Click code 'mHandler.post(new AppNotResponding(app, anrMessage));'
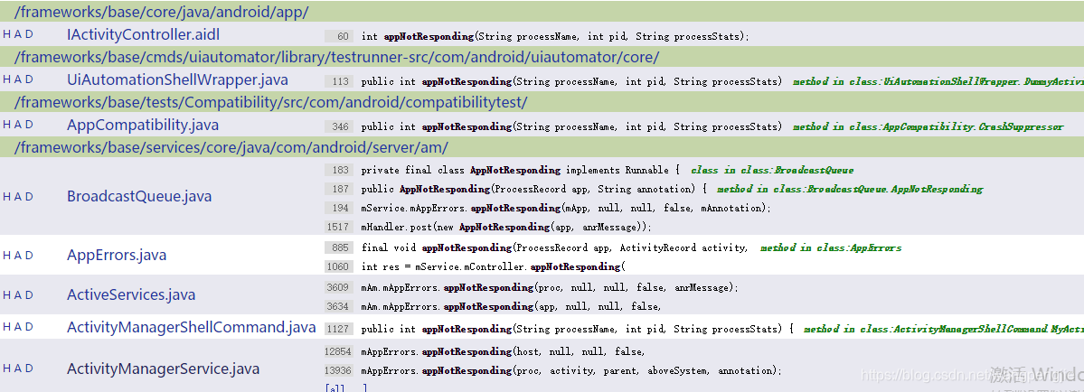 click(506, 227)
